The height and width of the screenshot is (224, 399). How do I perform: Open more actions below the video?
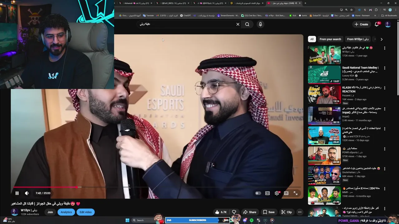pyautogui.click(x=300, y=212)
